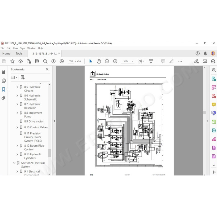Switch to the Home tab
This screenshot has width=217, height=217.
tap(7, 54)
